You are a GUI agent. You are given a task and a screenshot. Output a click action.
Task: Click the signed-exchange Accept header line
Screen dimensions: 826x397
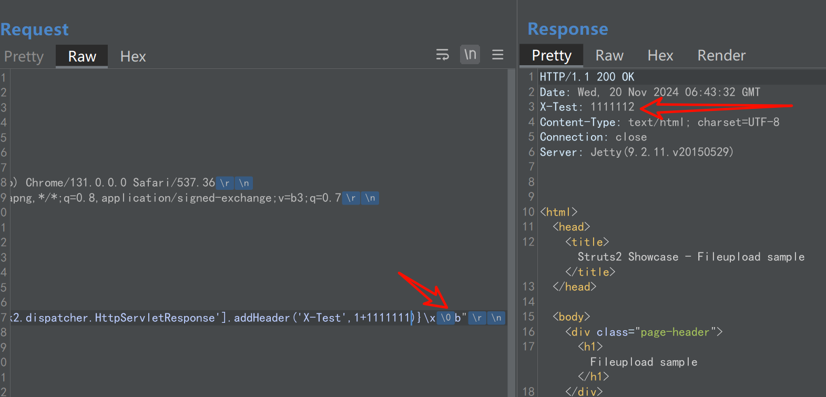[x=194, y=198]
